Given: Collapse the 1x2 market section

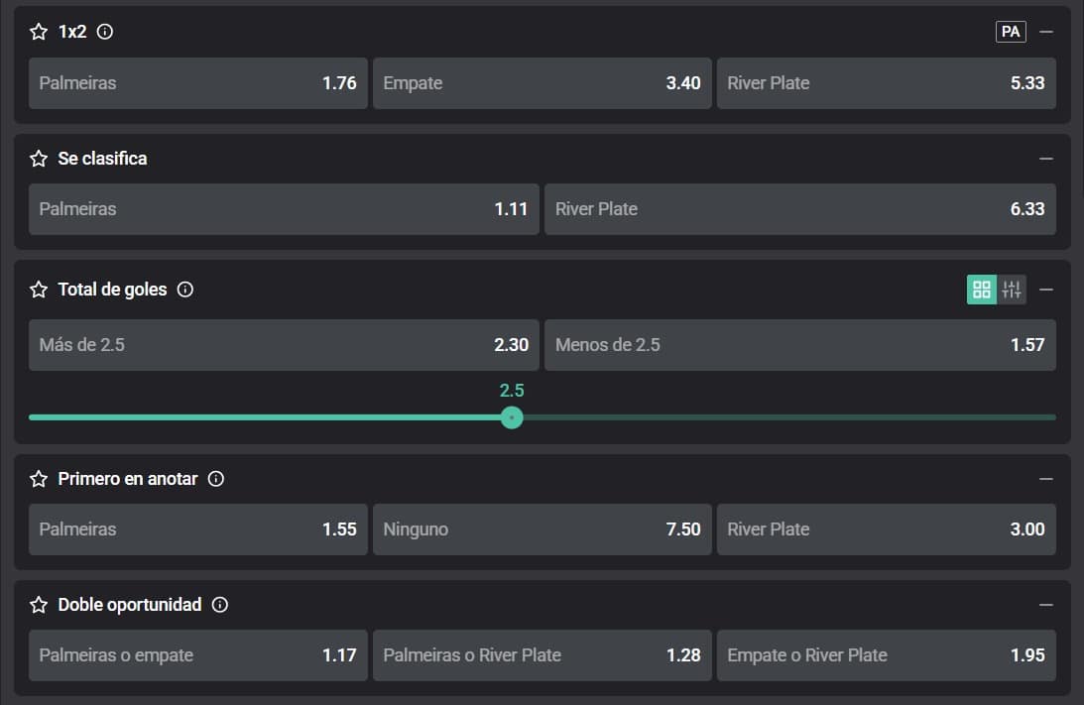Looking at the screenshot, I should pyautogui.click(x=1046, y=32).
